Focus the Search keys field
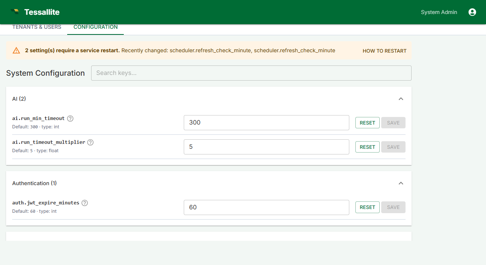This screenshot has height=265, width=486. 251,73
